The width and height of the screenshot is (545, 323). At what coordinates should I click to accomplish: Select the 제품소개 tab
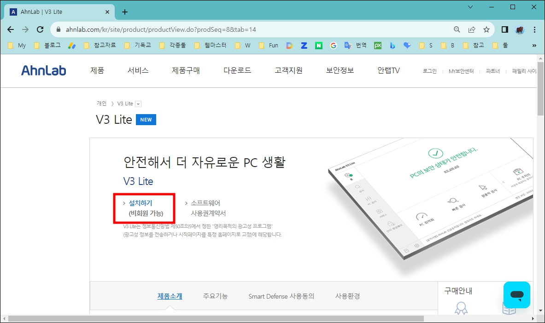click(170, 296)
